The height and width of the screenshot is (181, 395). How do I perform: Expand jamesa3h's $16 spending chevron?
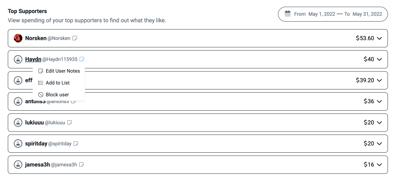click(x=379, y=165)
